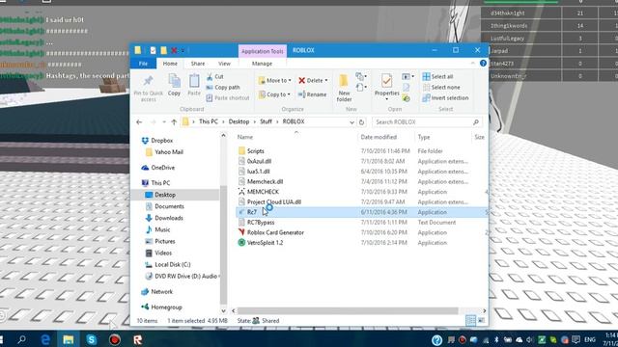Switch to the Share tab

point(198,64)
